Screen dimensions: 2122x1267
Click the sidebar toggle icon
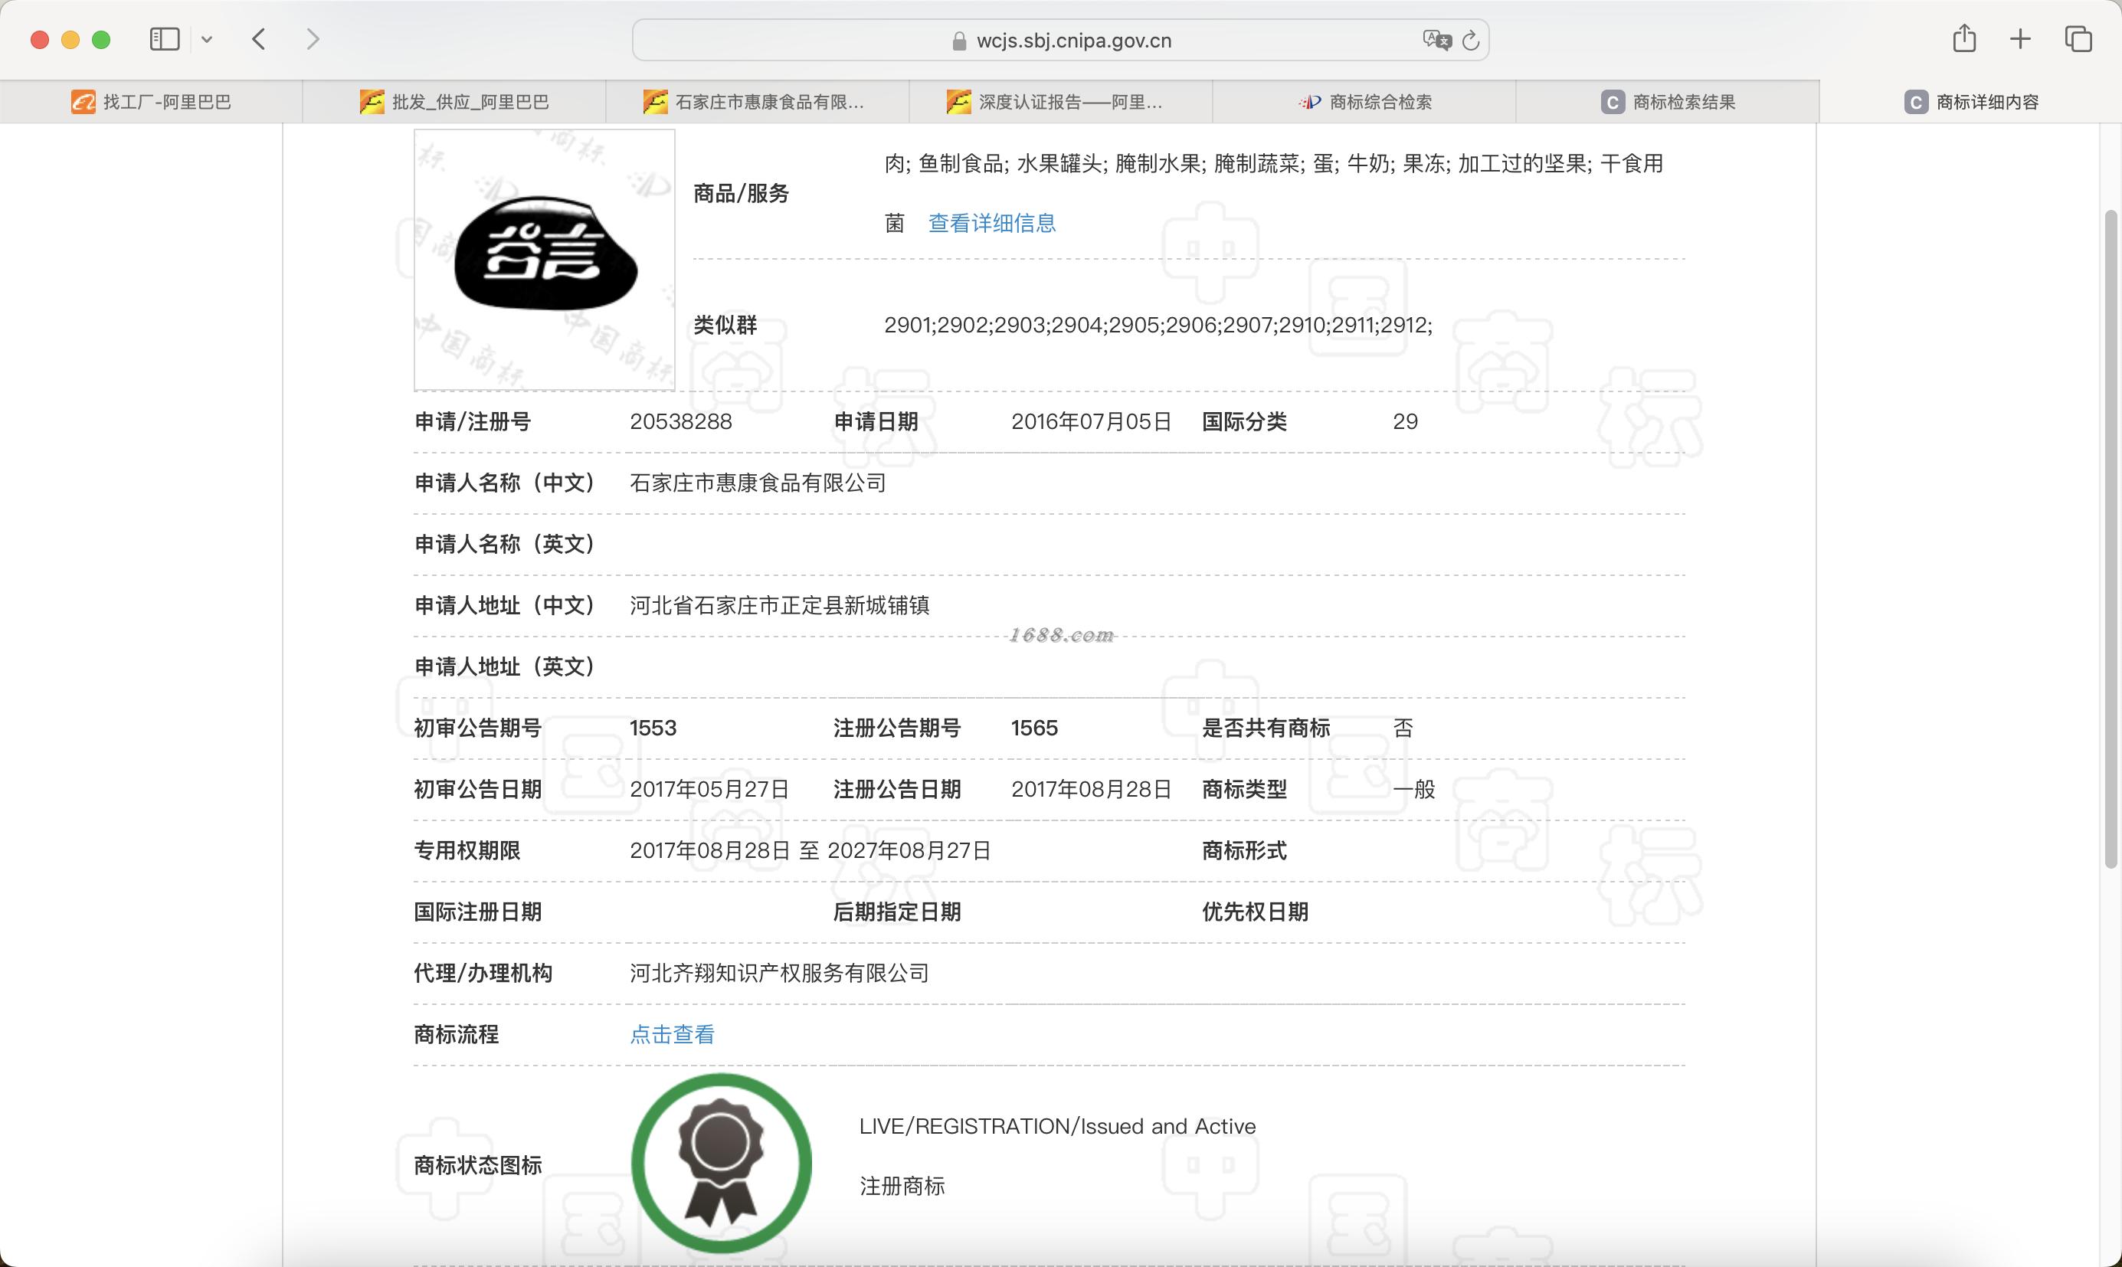[164, 39]
